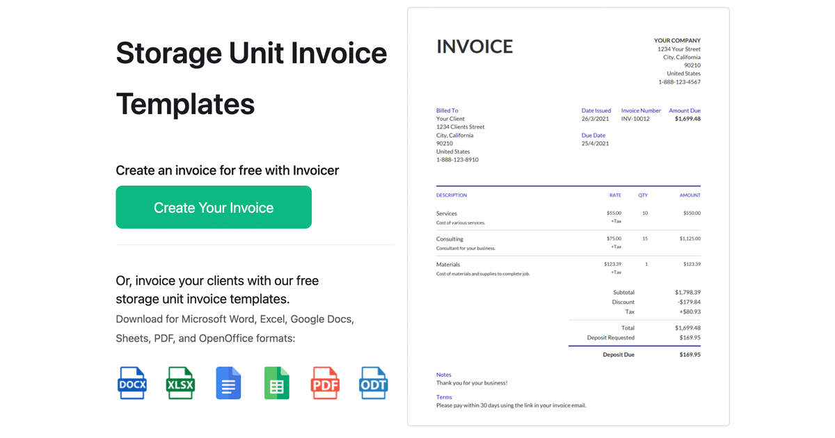Click the Invoice Number label
This screenshot has height=438, width=835.
[641, 111]
